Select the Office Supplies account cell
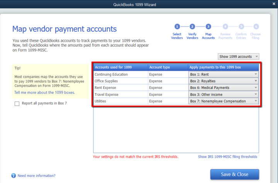 point(120,81)
